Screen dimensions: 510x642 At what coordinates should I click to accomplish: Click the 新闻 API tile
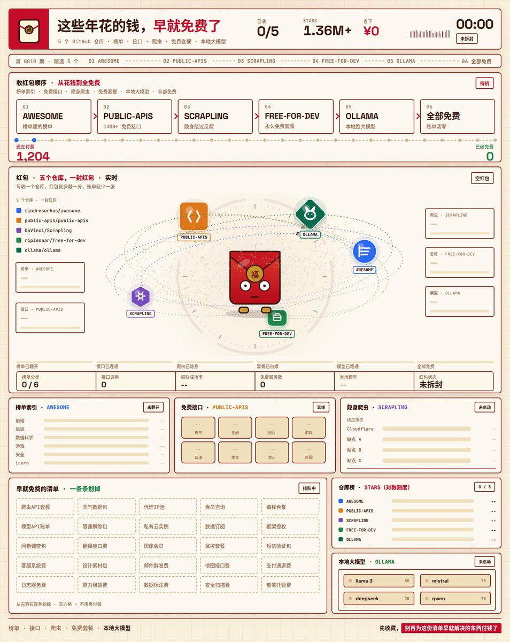coord(308,453)
